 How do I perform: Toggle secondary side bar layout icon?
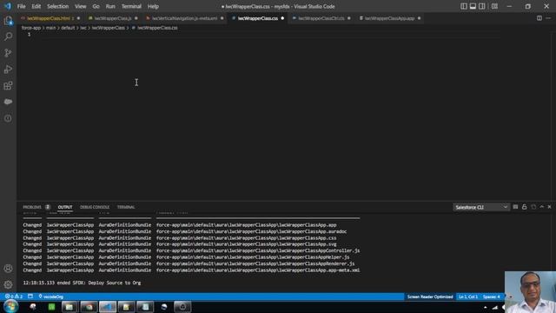tap(482, 6)
